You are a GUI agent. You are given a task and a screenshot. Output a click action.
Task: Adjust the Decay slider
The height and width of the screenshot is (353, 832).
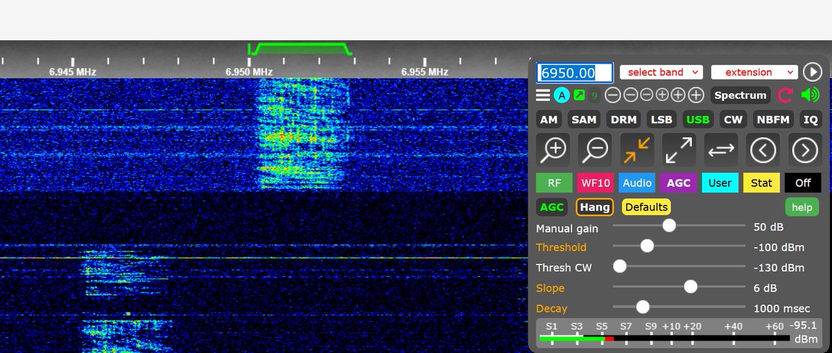pos(679,307)
